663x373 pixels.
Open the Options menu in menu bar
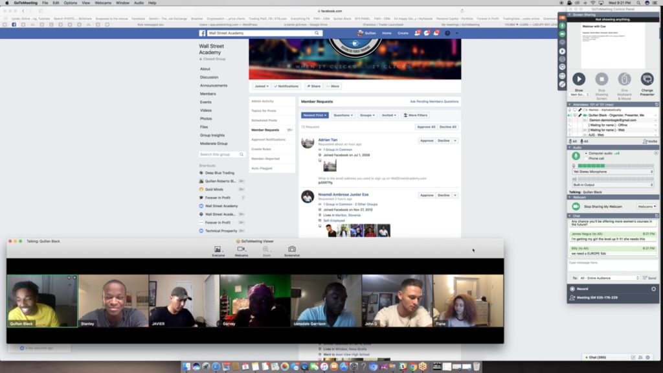click(x=70, y=3)
